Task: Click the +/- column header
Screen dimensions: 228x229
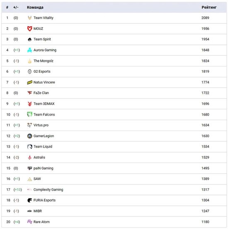Action: (x=16, y=7)
